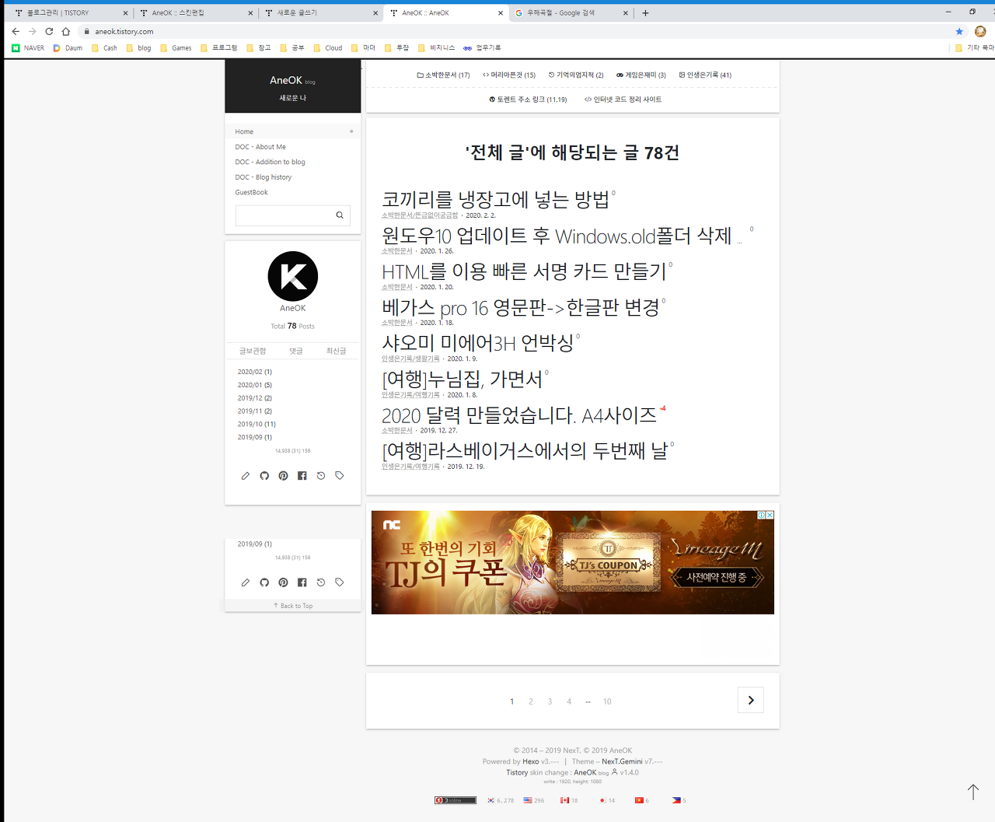The width and height of the screenshot is (995, 822).
Task: Open 머리아픈것 (15) category
Action: pos(509,75)
